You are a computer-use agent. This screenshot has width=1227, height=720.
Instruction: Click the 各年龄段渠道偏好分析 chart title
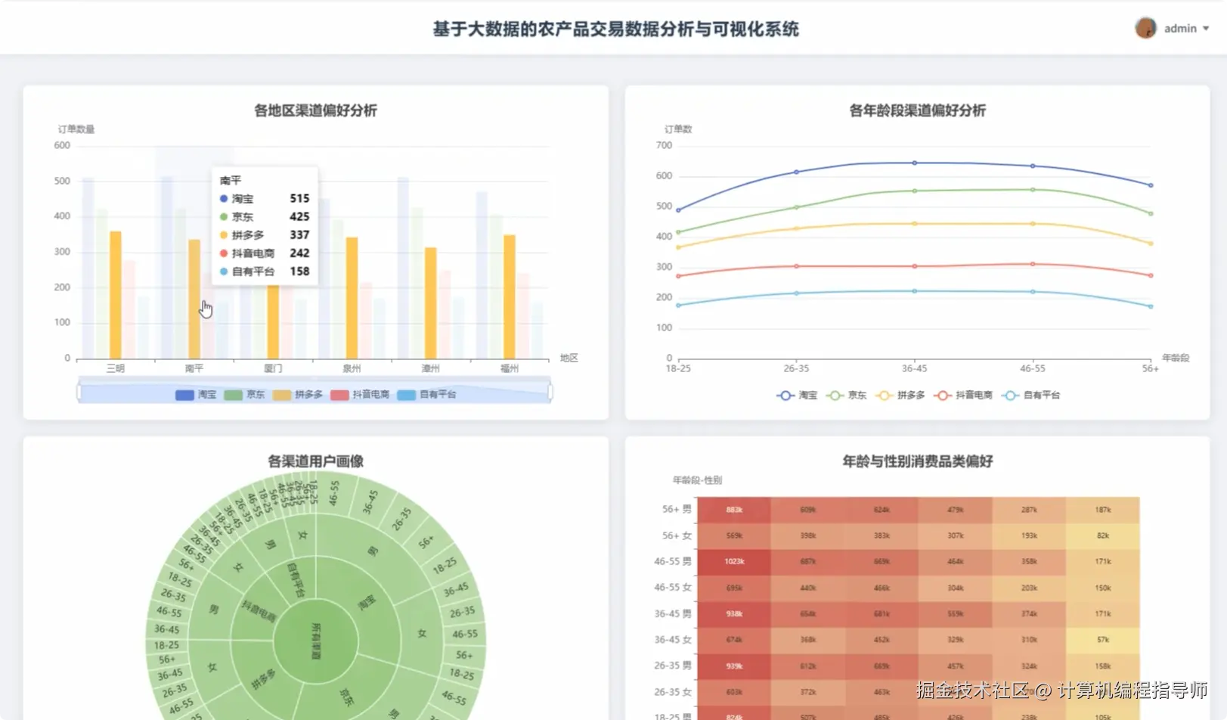point(917,110)
